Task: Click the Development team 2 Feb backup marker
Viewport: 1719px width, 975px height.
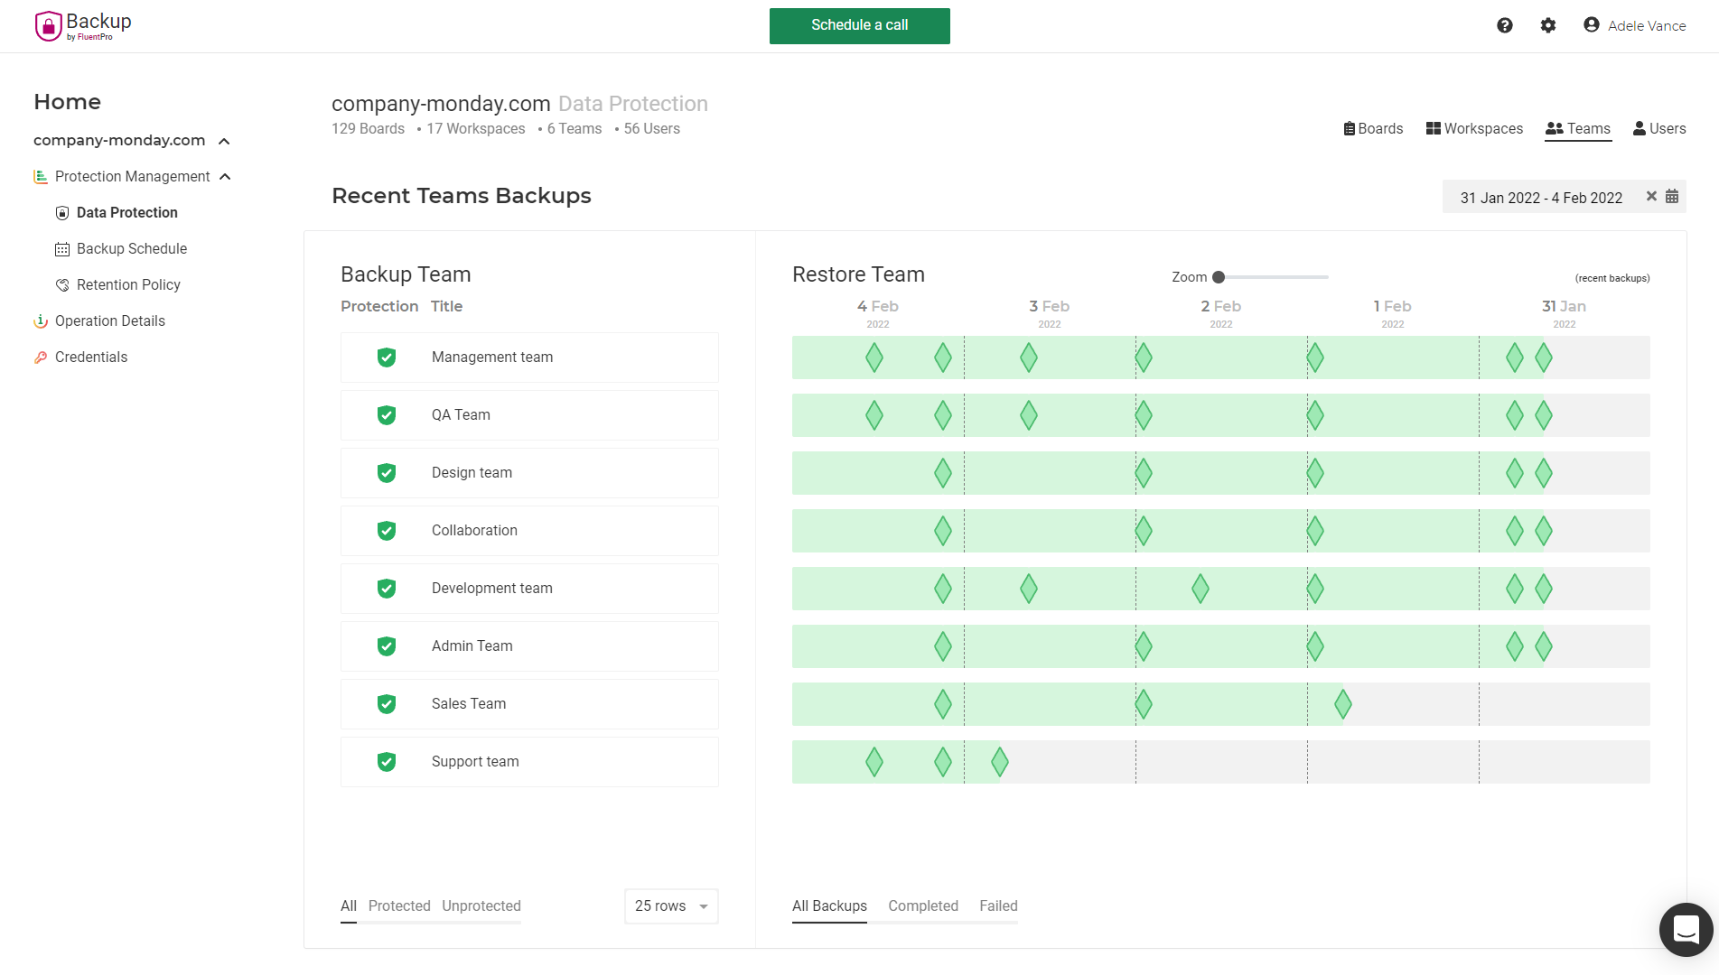Action: (x=1200, y=589)
